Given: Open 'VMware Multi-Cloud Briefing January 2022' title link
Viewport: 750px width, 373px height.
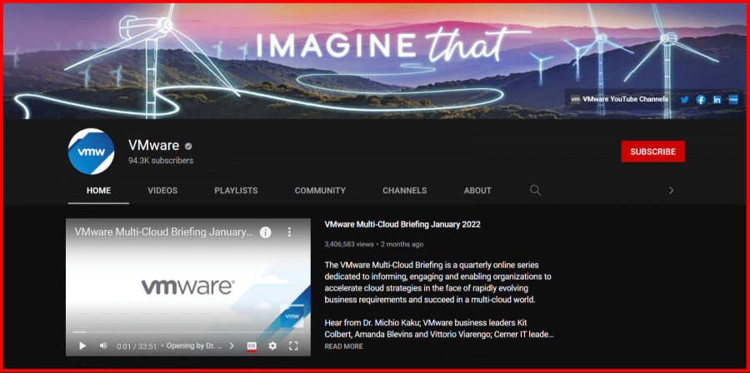Looking at the screenshot, I should click(402, 225).
